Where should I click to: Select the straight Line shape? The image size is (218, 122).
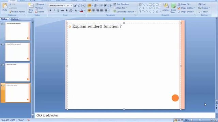click(x=143, y=4)
